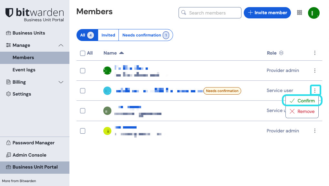The image size is (329, 186).
Task: Click the Role column sort icon
Action: click(x=281, y=53)
